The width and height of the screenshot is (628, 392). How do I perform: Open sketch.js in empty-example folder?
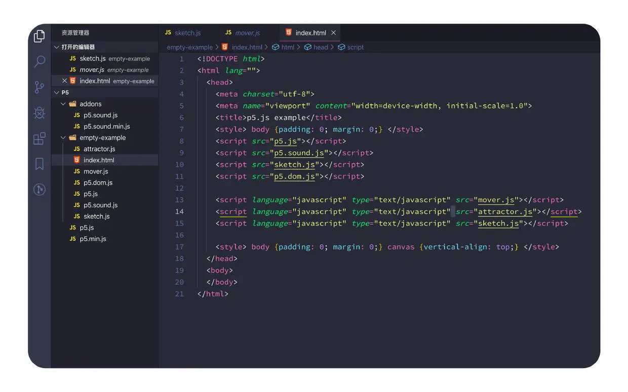pos(106,216)
